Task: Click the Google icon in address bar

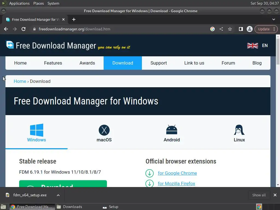Action: tap(212, 29)
